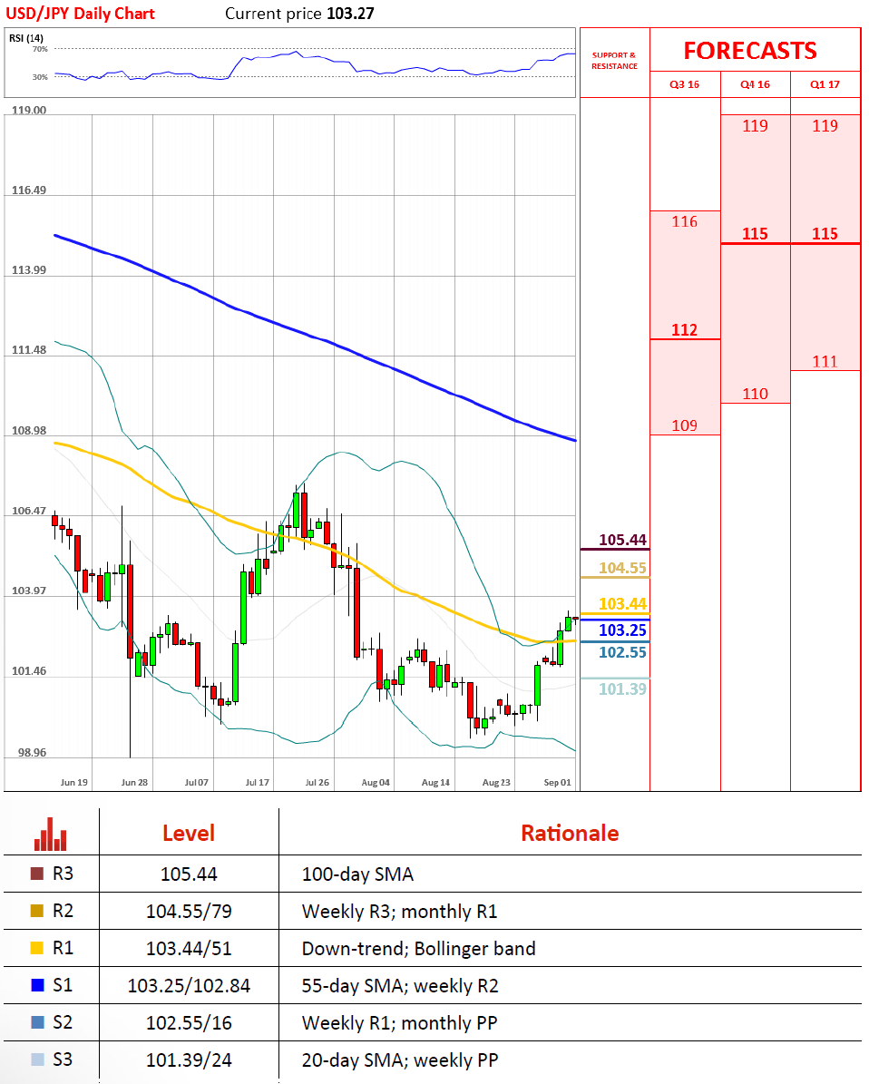Click the SUPPORT & RESISTANCE heading

(614, 61)
